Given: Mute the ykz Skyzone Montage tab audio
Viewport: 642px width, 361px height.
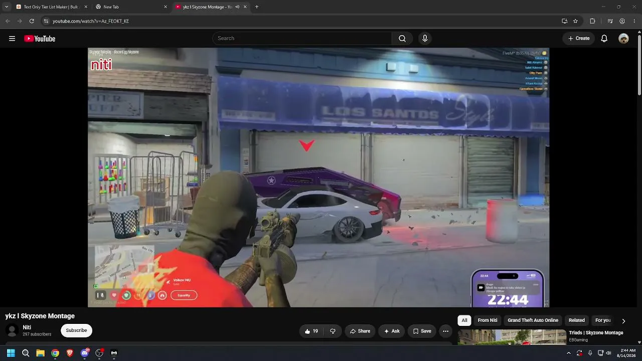Looking at the screenshot, I should [x=237, y=7].
